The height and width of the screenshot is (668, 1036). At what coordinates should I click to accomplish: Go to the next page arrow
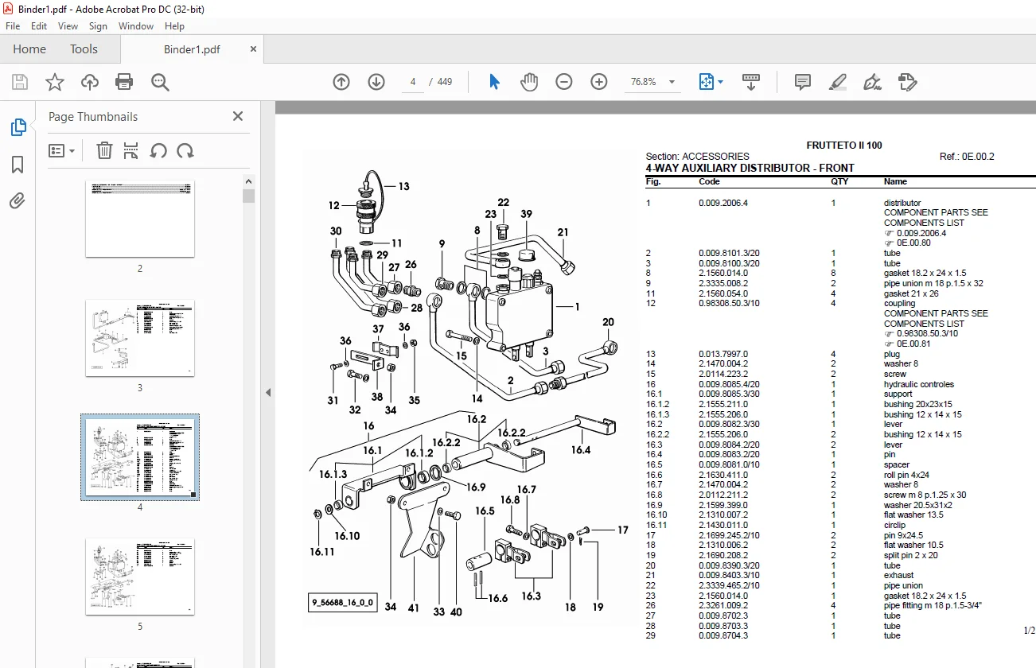point(376,82)
